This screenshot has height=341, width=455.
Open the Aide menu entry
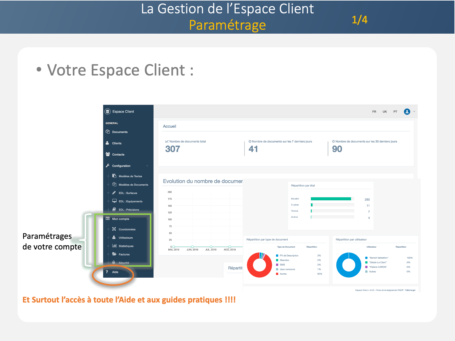pyautogui.click(x=115, y=272)
